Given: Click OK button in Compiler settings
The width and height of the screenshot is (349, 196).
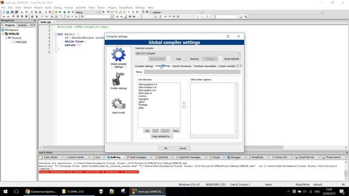Looking at the screenshot, I should [166, 148].
